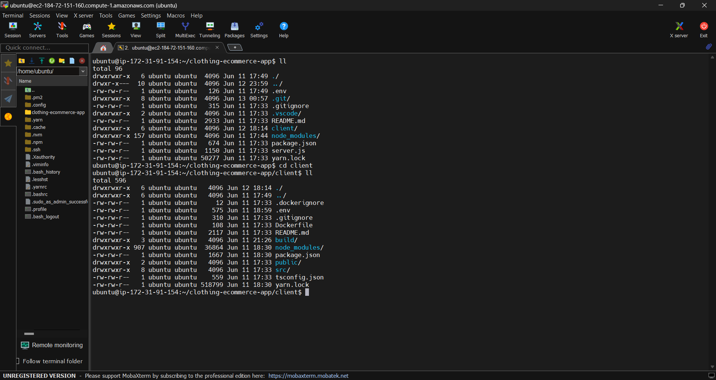The height and width of the screenshot is (380, 716).
Task: Open the Tunneling toolbar button
Action: (x=210, y=30)
